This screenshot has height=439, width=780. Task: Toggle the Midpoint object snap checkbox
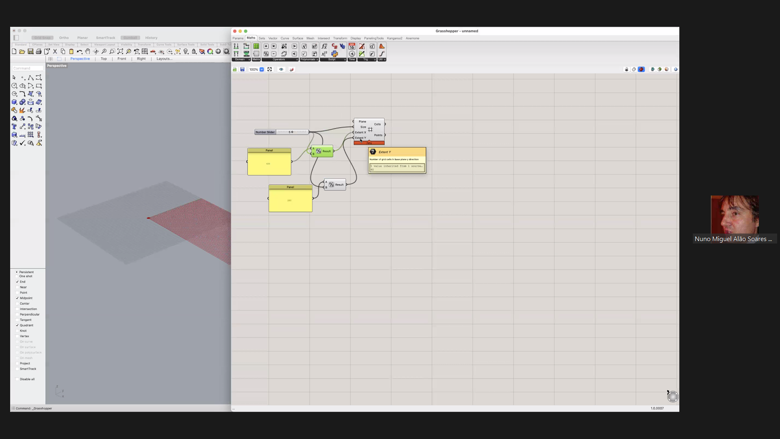click(17, 298)
